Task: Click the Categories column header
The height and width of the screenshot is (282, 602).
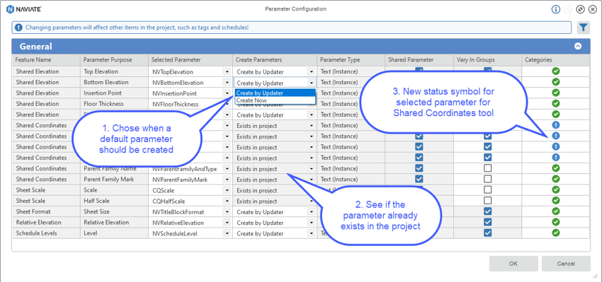Action: coord(555,60)
